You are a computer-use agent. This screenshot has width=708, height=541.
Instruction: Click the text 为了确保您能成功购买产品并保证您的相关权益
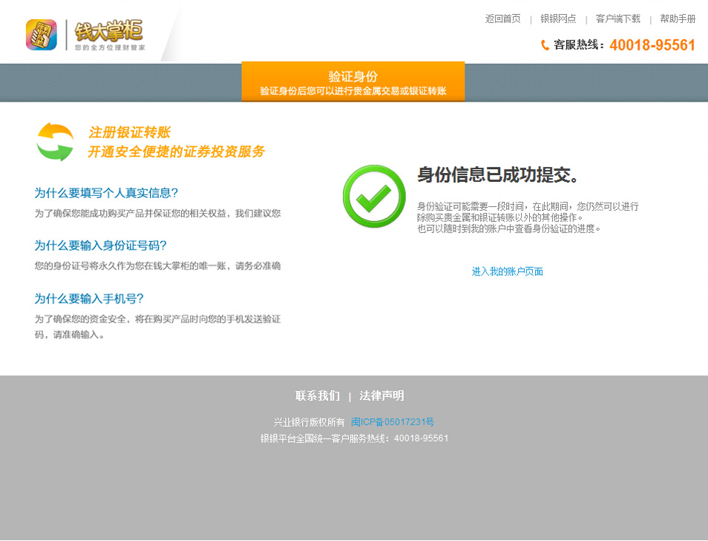[157, 213]
